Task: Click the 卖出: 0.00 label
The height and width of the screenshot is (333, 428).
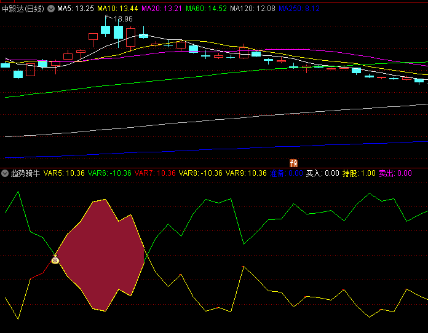Action: (395, 173)
